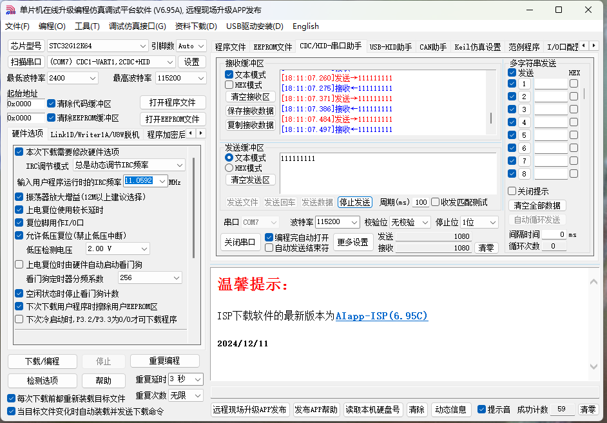Viewport: 607px width, 423px height.
Task: Open the 停止位 1位 dropdown
Action: (x=493, y=222)
